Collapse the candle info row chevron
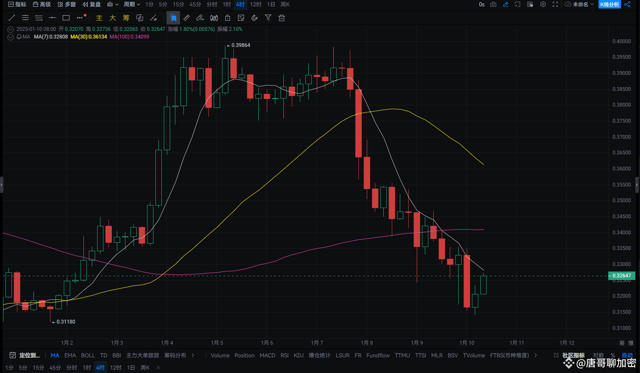This screenshot has height=373, width=640. click(x=11, y=29)
